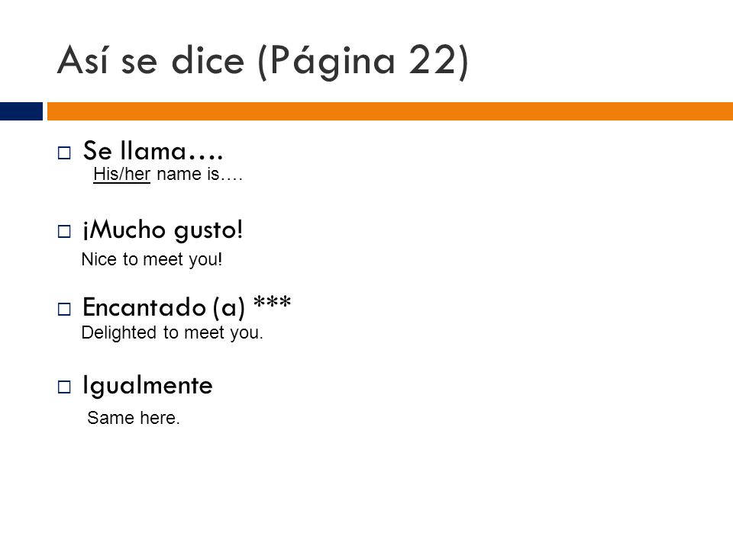Click Página 22 in the title
733x549 pixels.
click(x=363, y=62)
